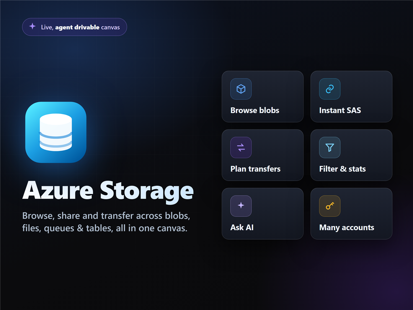Screen dimensions: 413x310
Task: Select the "Instant SAS" label
Action: (340, 110)
